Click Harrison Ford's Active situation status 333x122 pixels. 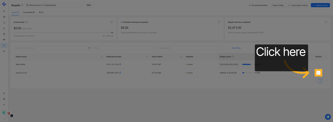click(189, 73)
